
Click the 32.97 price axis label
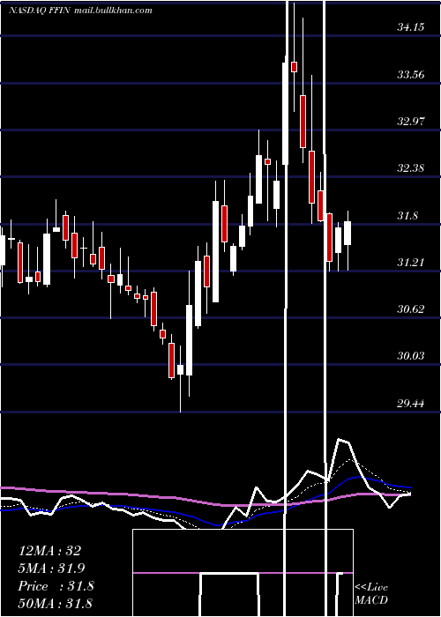pyautogui.click(x=411, y=122)
